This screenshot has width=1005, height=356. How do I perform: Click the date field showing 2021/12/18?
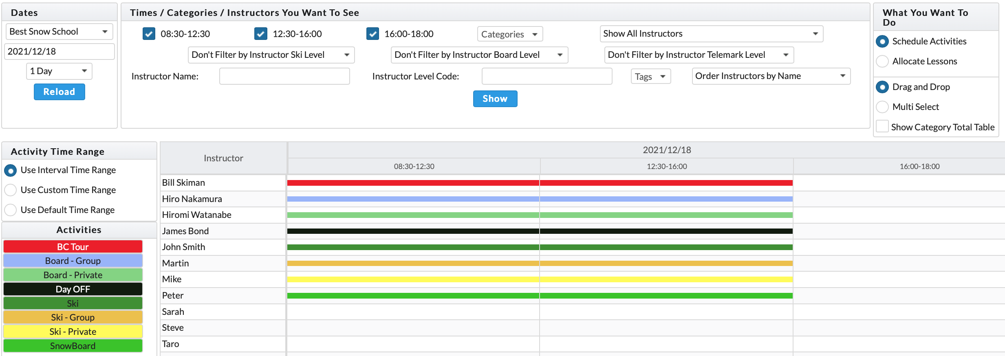59,52
